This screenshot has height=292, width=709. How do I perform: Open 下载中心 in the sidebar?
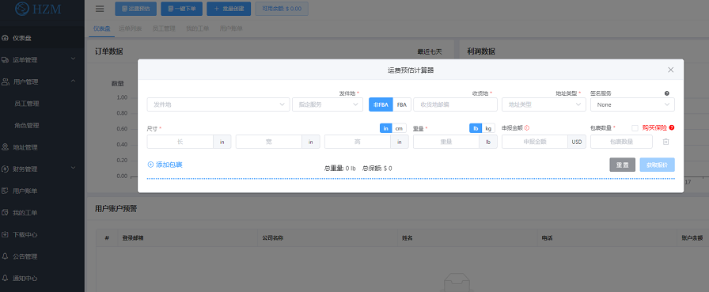pos(25,234)
